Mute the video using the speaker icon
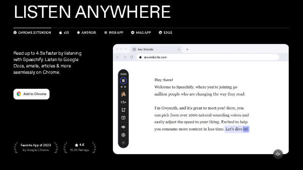This screenshot has width=303, height=170. [278, 154]
